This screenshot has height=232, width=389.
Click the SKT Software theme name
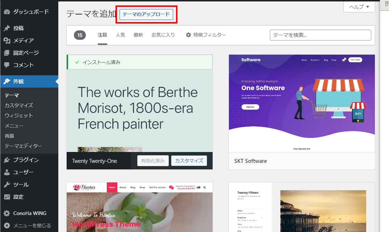pyautogui.click(x=251, y=161)
